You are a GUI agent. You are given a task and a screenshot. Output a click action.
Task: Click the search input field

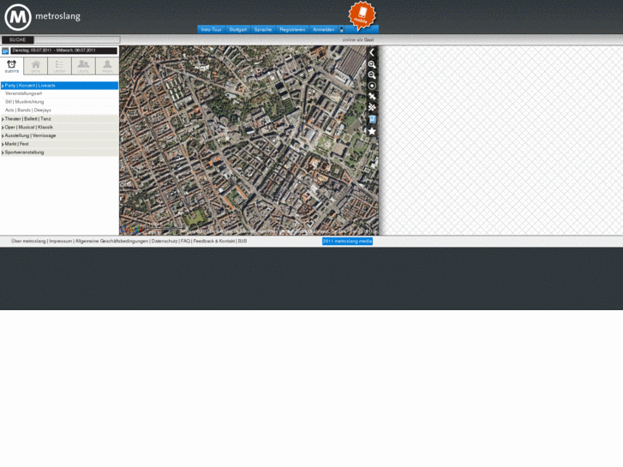[76, 39]
